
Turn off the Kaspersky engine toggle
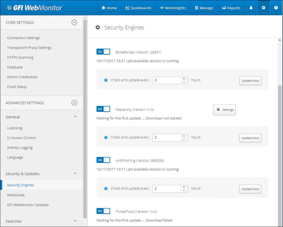pyautogui.click(x=103, y=109)
